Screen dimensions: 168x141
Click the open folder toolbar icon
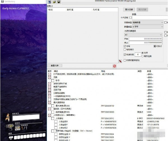(54, 2)
